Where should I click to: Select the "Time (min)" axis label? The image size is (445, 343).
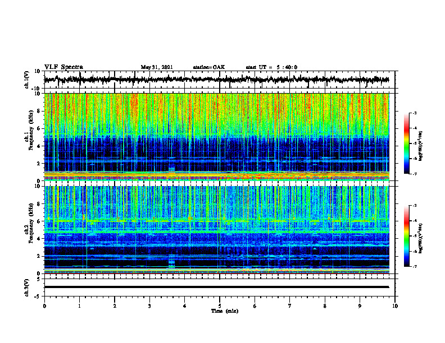coord(225,311)
